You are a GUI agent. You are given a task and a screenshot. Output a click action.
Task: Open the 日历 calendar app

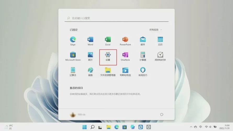(160, 41)
